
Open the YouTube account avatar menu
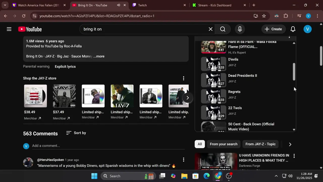click(x=307, y=29)
